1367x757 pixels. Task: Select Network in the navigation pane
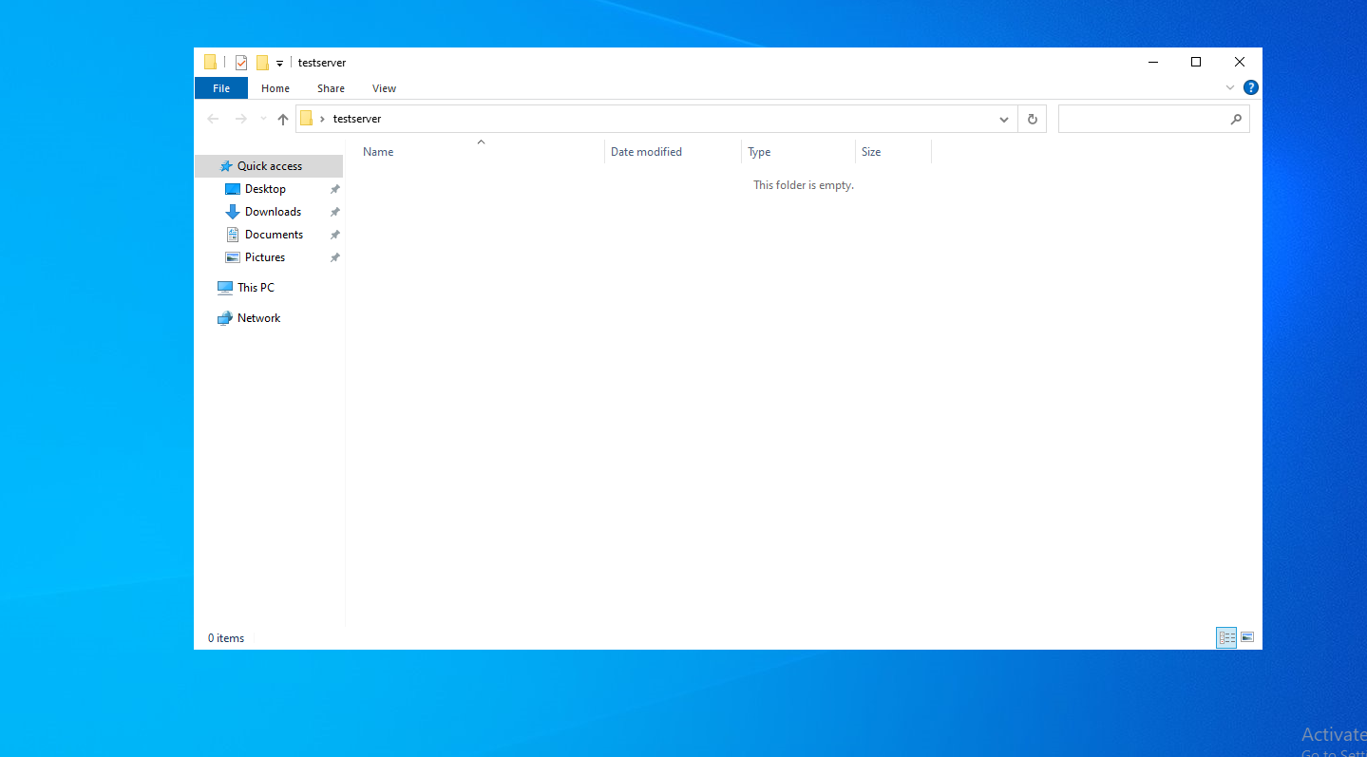258,318
